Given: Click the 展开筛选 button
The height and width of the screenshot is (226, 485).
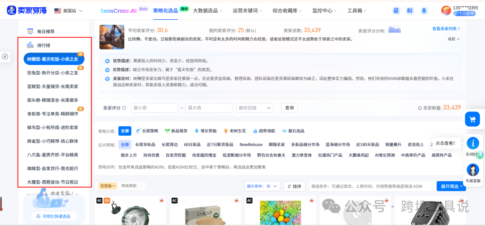Looking at the screenshot, I should 451,186.
